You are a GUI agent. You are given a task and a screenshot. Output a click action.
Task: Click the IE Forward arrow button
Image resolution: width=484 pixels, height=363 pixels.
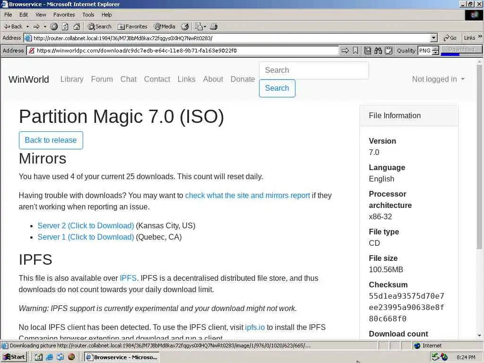click(36, 26)
